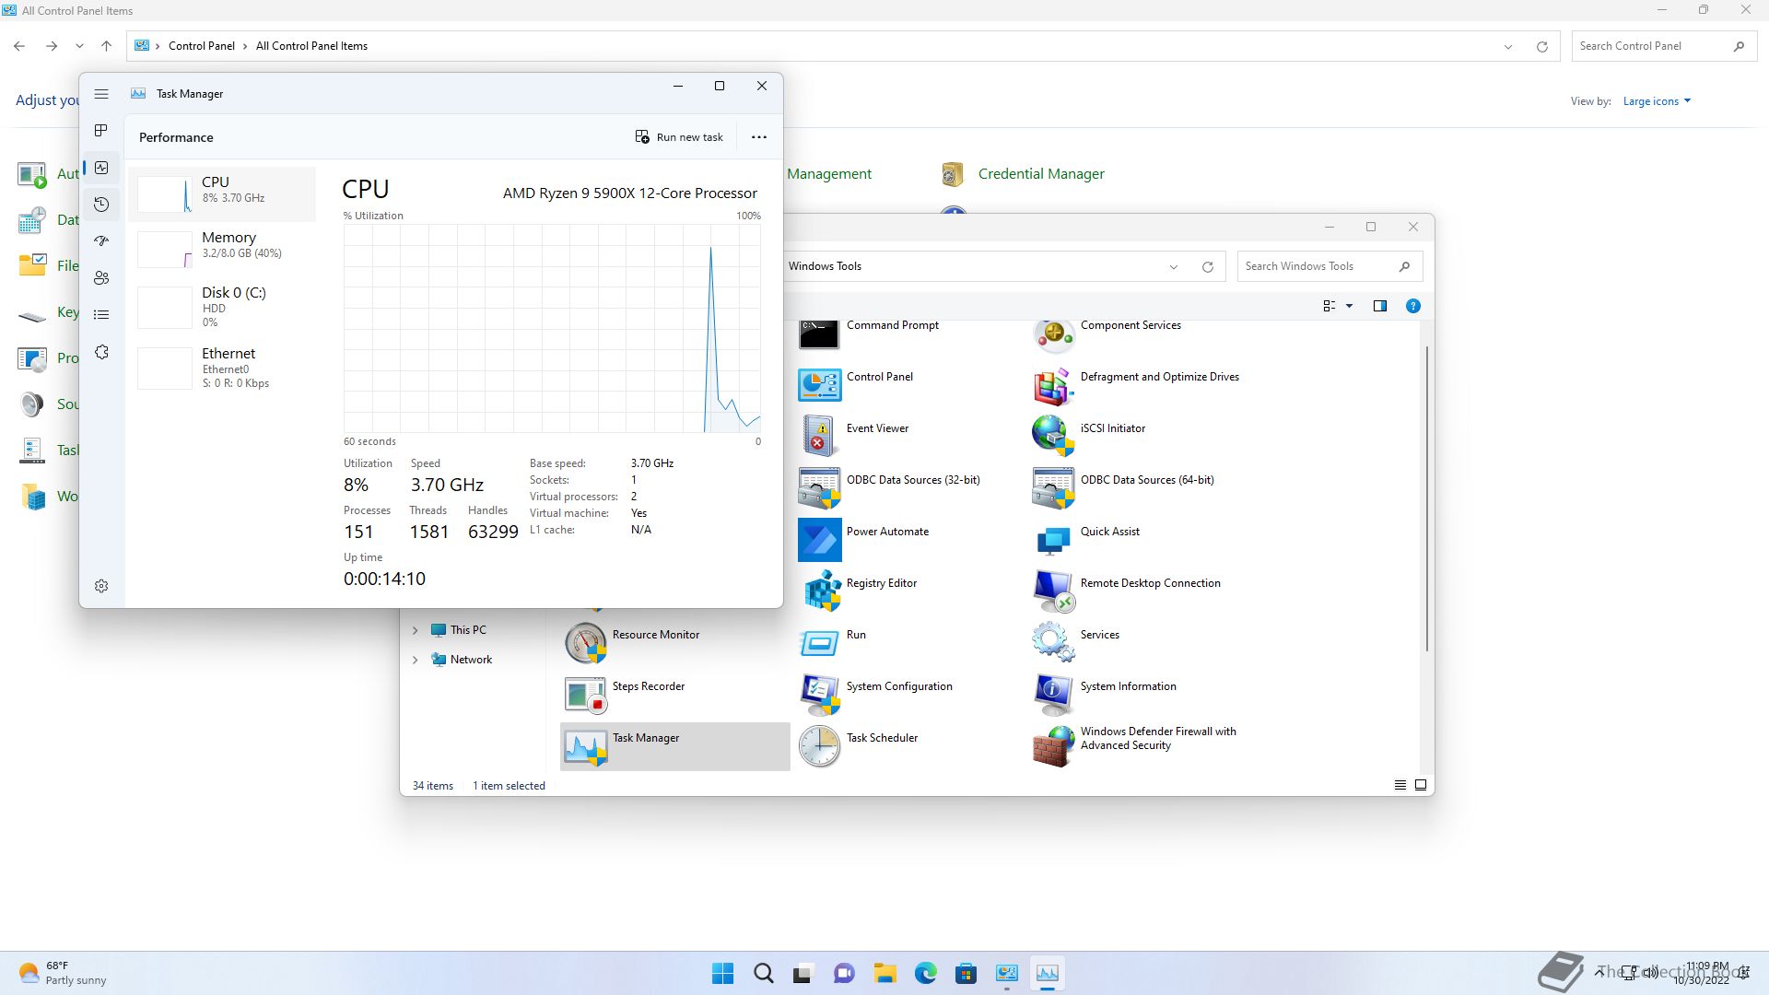Open Task Manager settings gear
The height and width of the screenshot is (995, 1769).
click(x=101, y=586)
